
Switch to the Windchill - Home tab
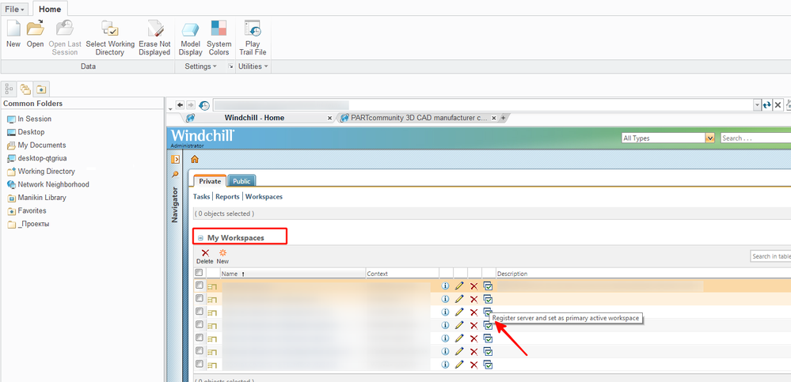[x=254, y=118]
